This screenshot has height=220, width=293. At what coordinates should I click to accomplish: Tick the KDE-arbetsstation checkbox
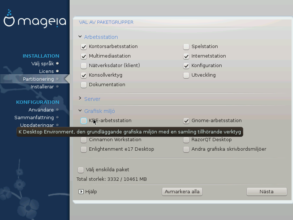[84, 121]
